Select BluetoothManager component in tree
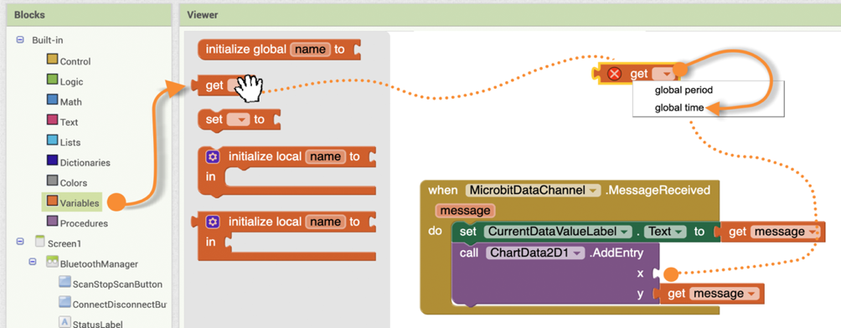The height and width of the screenshot is (328, 841). point(99,264)
